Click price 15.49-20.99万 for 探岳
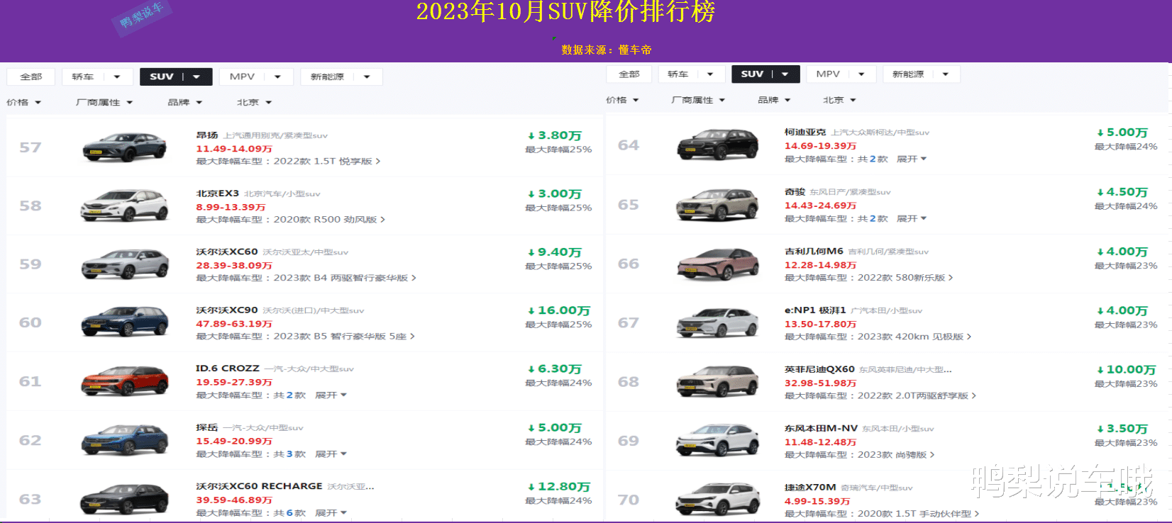The height and width of the screenshot is (523, 1172). click(x=234, y=441)
